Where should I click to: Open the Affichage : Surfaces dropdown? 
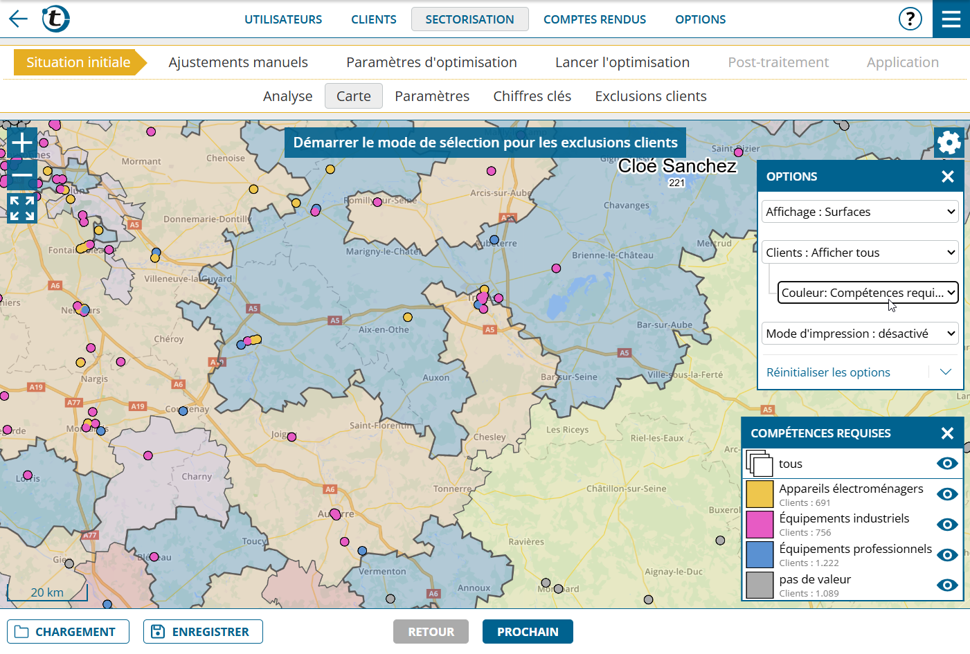[x=860, y=212]
